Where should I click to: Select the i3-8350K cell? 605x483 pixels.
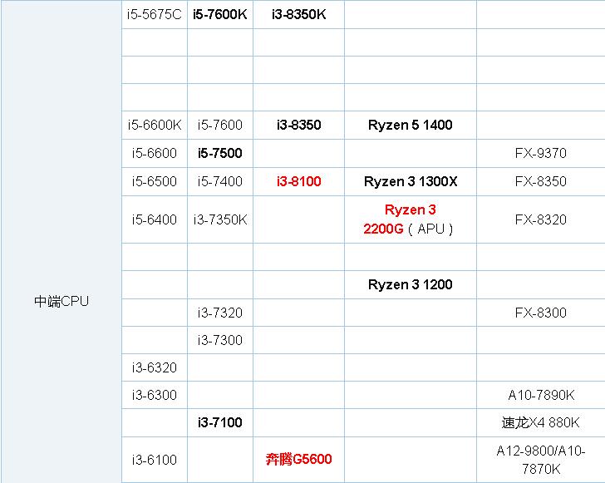(x=298, y=14)
